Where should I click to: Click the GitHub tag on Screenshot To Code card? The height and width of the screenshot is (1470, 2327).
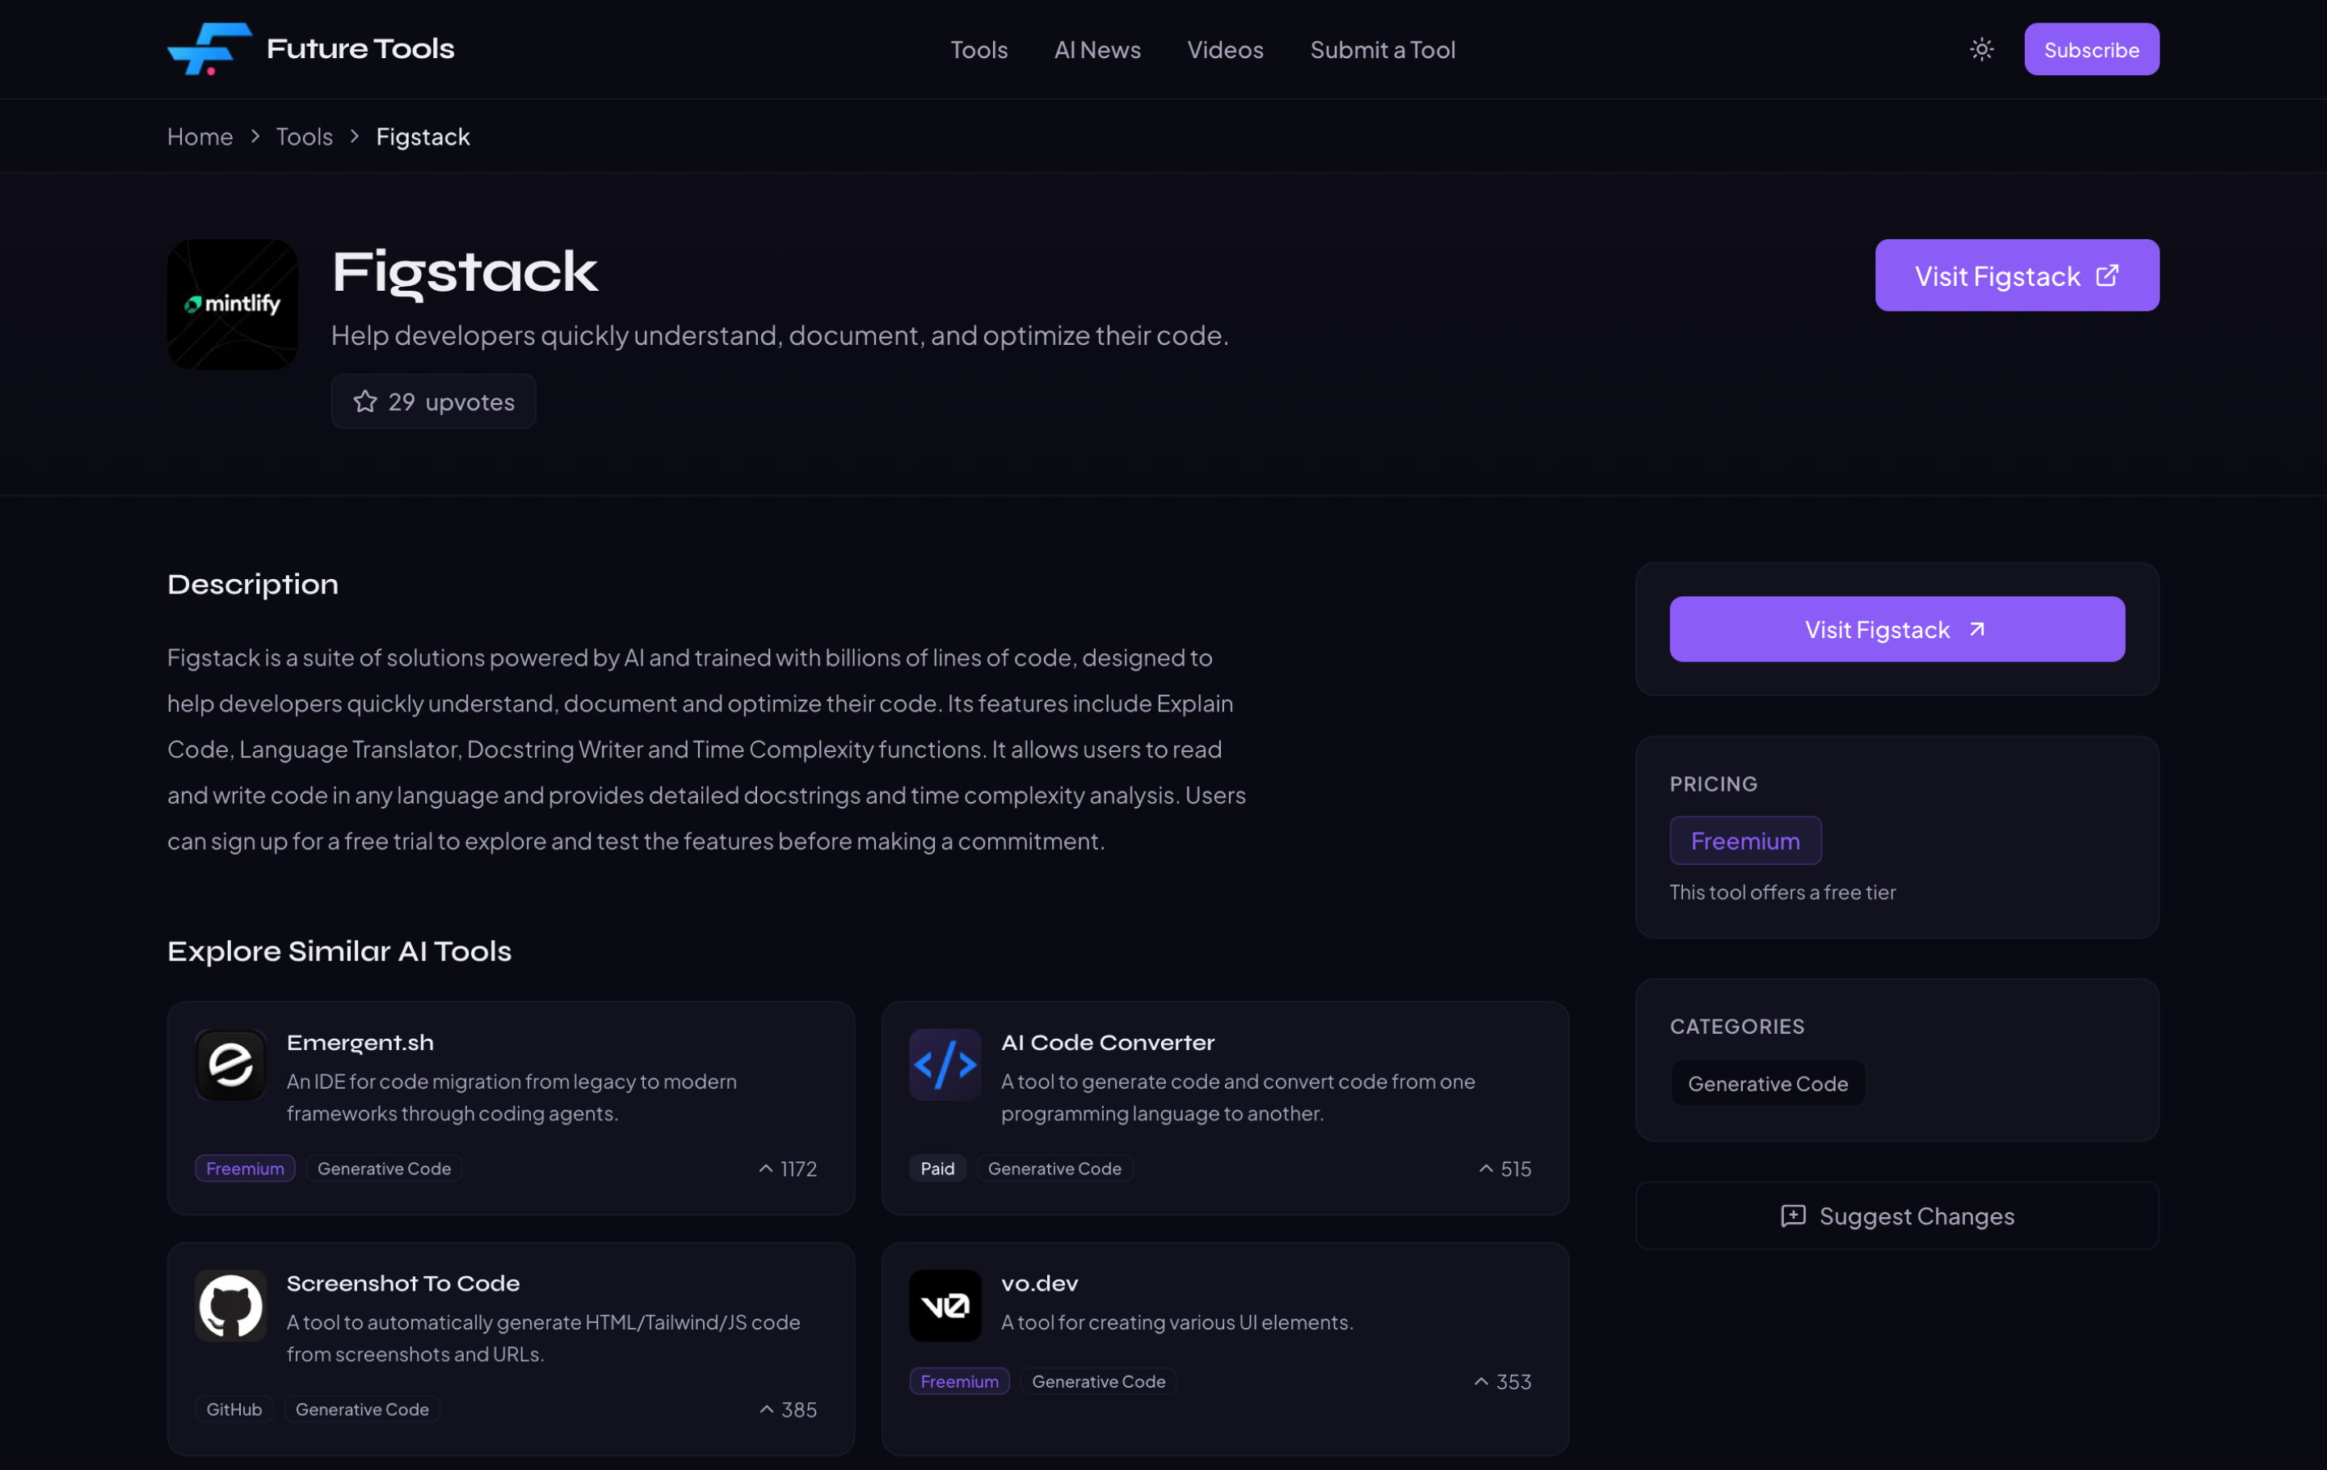coord(234,1408)
